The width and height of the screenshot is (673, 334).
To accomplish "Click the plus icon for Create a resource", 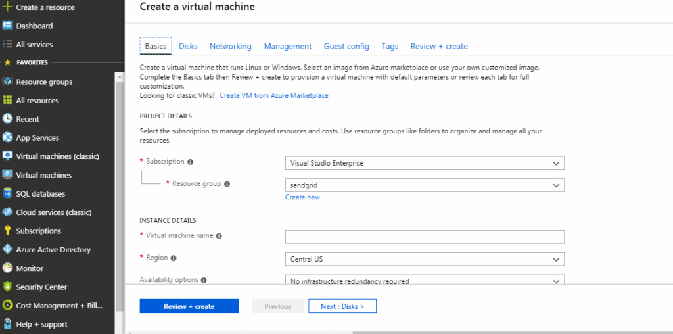I will click(8, 7).
